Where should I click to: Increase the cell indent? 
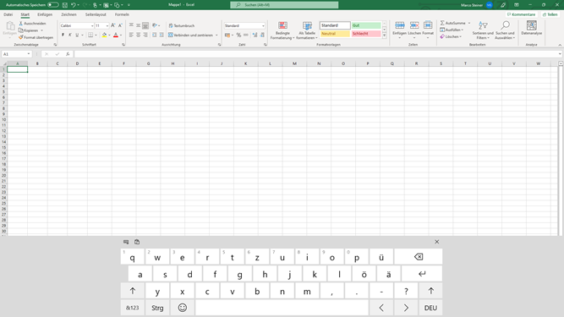point(162,35)
